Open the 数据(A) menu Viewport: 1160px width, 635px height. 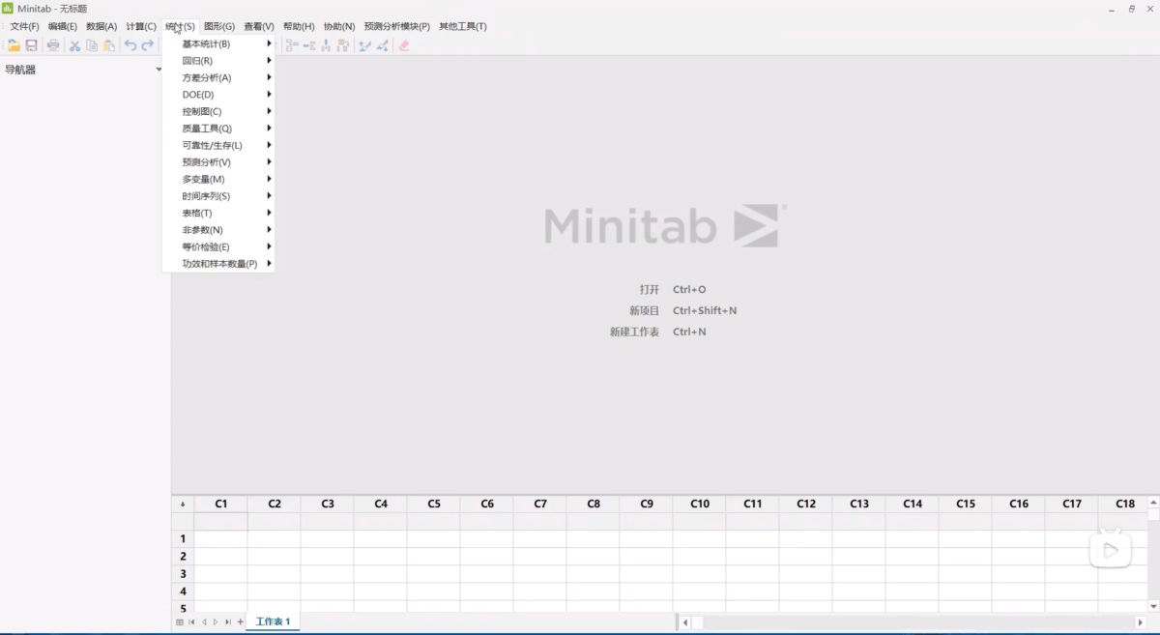[x=101, y=26]
